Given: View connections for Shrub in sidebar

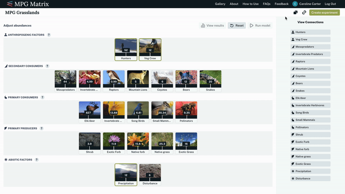Looking at the screenshot, I should (310, 135).
